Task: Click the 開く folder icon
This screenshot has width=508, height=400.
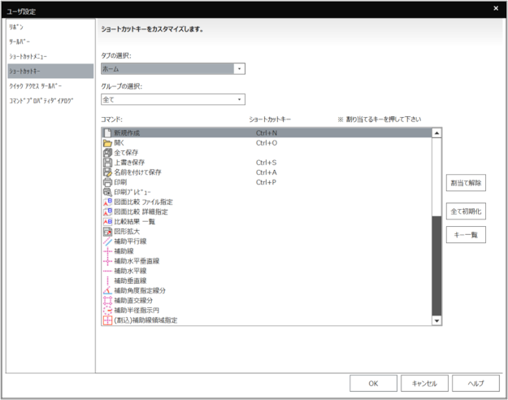Action: [x=107, y=142]
